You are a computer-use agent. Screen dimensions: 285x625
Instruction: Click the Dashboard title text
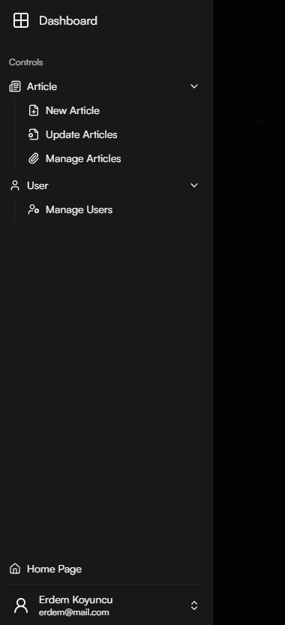tap(68, 21)
